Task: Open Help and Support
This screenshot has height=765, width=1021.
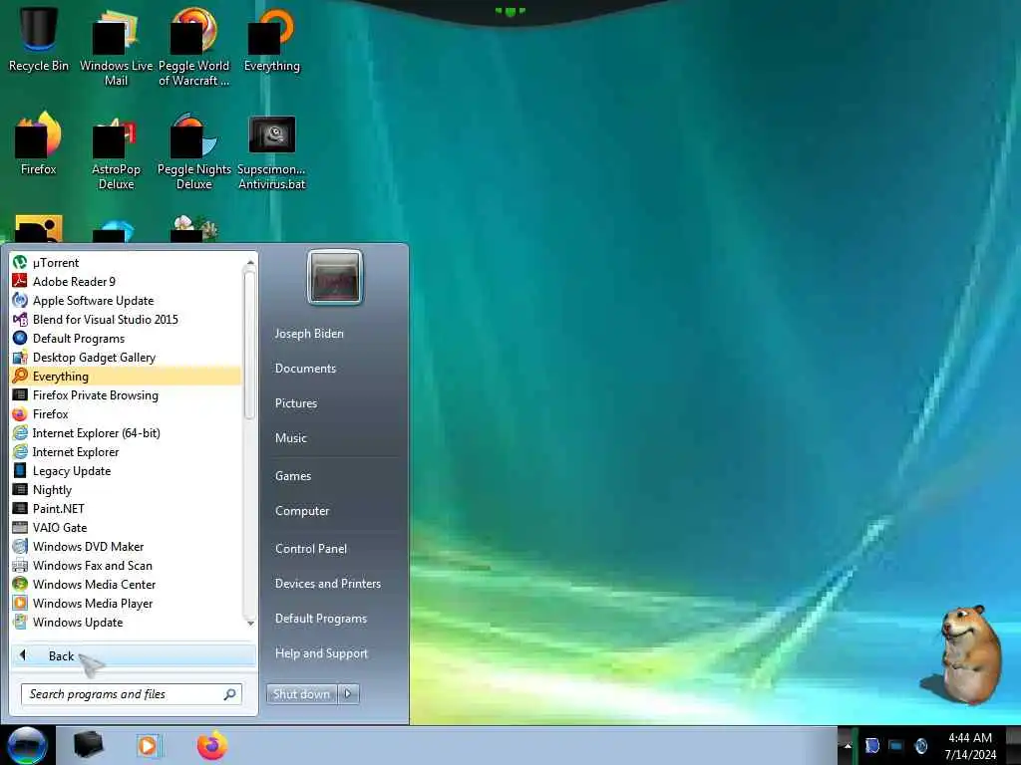Action: point(321,653)
